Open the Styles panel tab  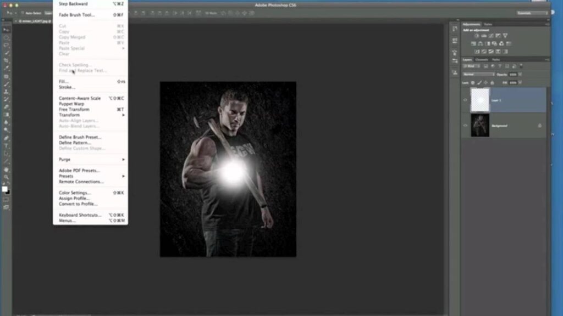pos(488,24)
